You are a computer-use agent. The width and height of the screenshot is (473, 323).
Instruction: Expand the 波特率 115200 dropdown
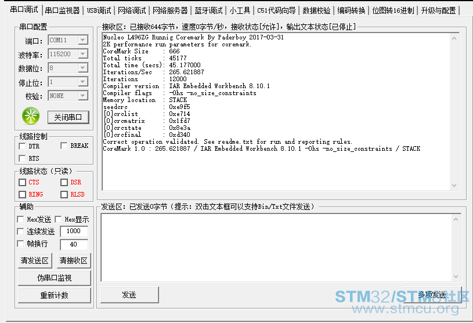82,54
